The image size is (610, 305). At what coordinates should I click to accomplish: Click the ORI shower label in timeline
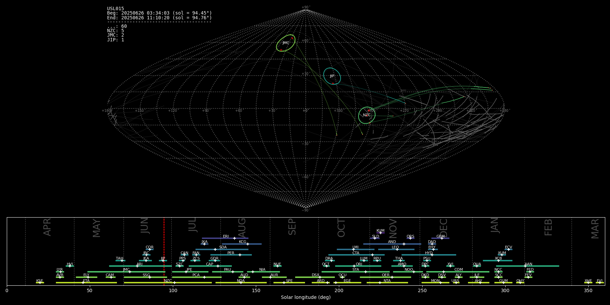tap(359, 264)
